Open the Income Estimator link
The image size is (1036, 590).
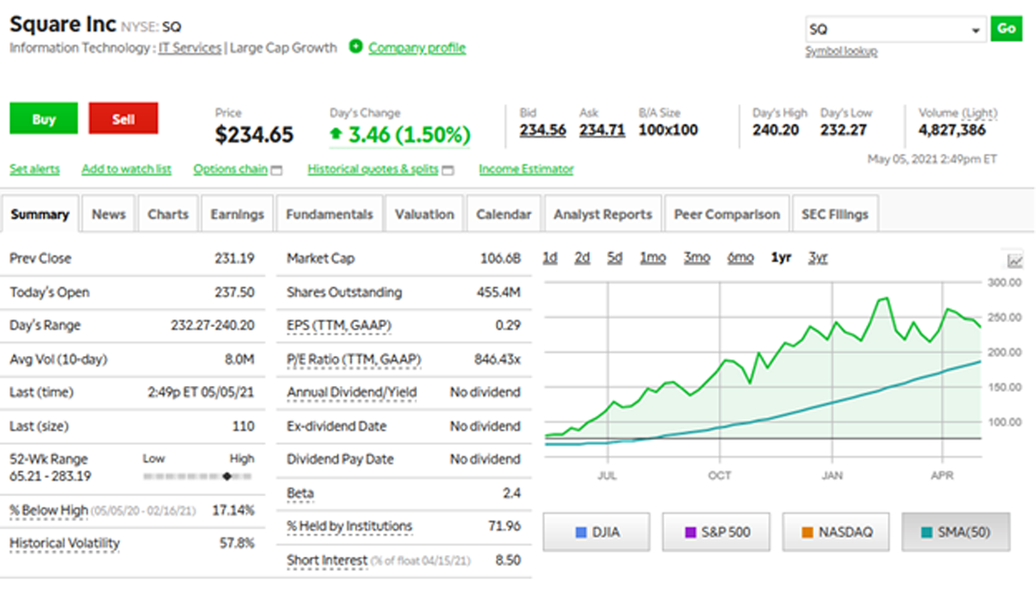pyautogui.click(x=526, y=169)
